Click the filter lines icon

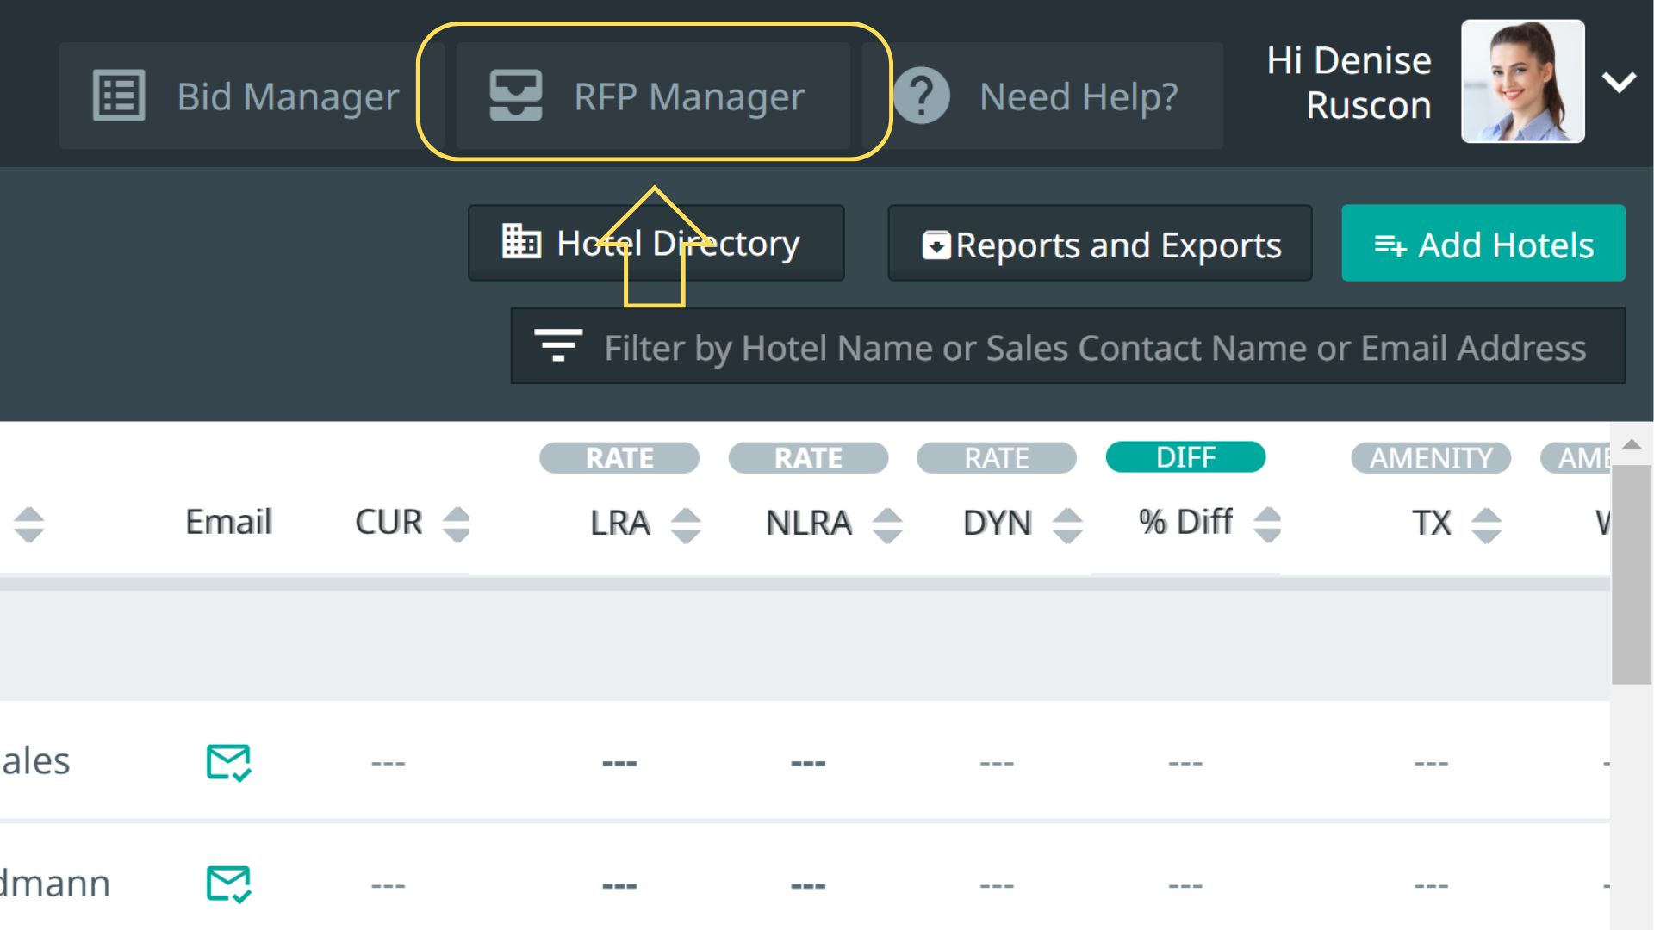[x=558, y=346]
